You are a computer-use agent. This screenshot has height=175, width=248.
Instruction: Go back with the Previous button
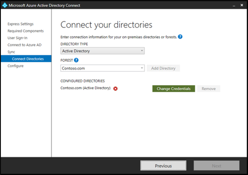pyautogui.click(x=163, y=165)
